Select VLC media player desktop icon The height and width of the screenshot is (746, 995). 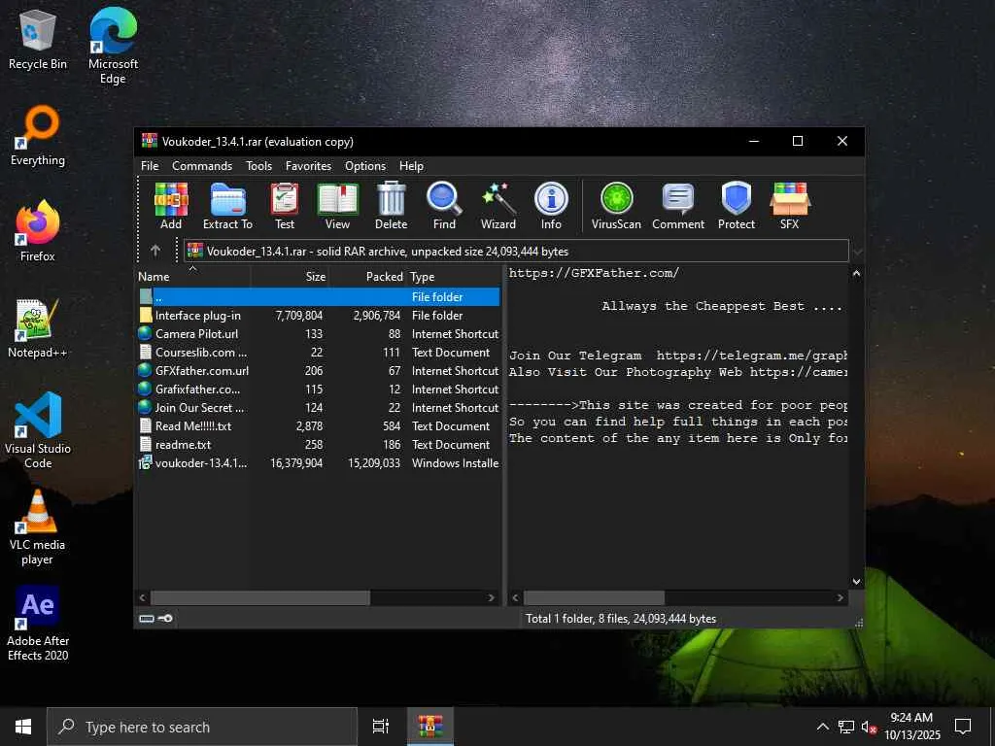pyautogui.click(x=38, y=527)
